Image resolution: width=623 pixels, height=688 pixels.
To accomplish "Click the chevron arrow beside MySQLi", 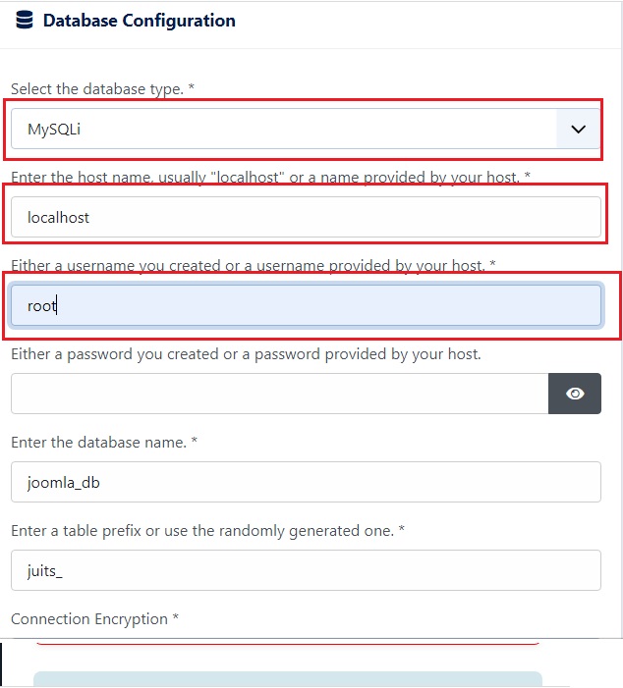I will pyautogui.click(x=578, y=129).
